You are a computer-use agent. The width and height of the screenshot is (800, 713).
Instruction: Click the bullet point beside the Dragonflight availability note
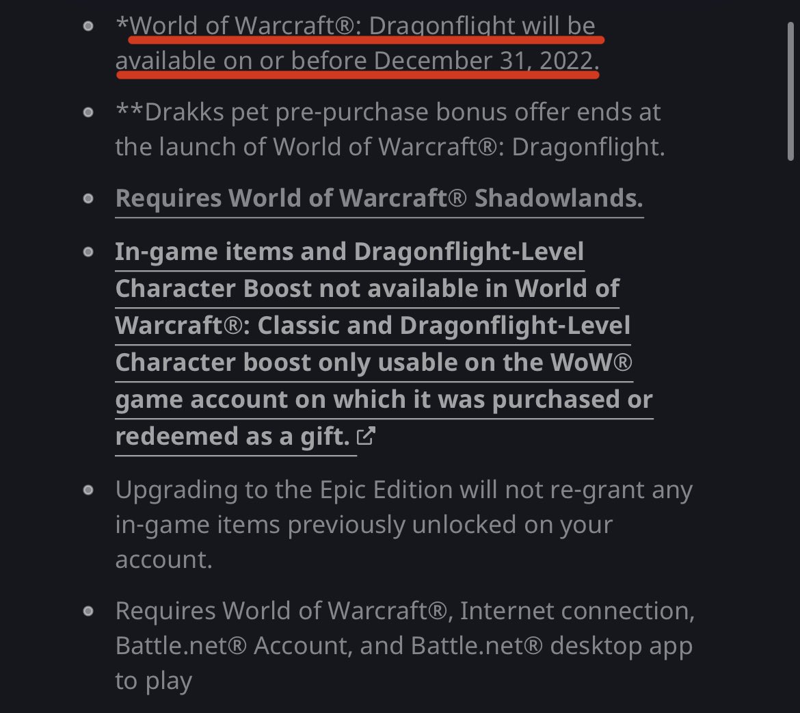tap(88, 26)
